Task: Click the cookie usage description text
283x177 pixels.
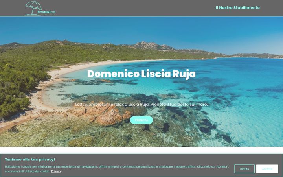Action: (117, 169)
